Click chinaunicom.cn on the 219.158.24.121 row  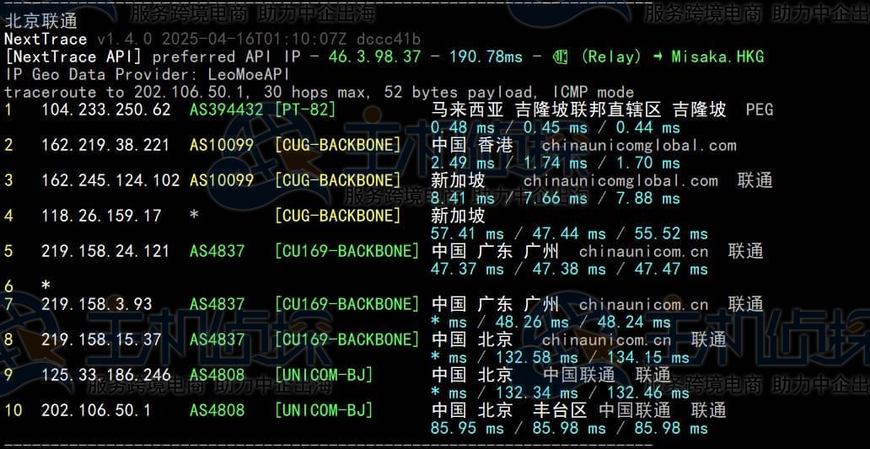point(643,251)
